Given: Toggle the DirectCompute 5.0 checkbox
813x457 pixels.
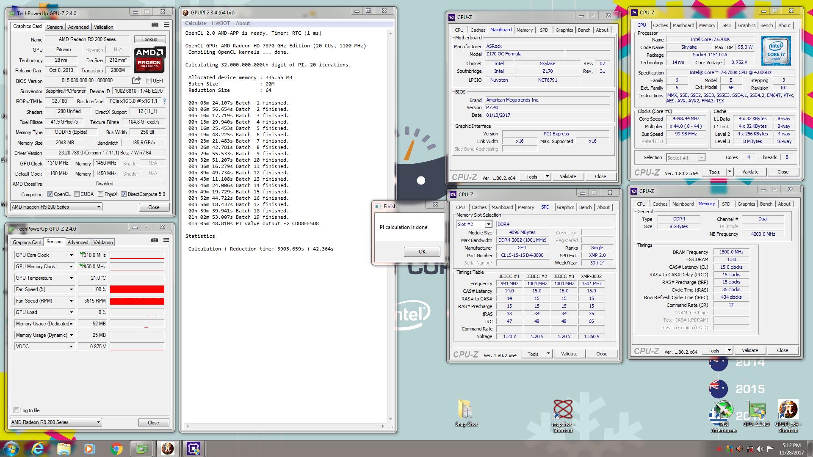Looking at the screenshot, I should point(124,194).
